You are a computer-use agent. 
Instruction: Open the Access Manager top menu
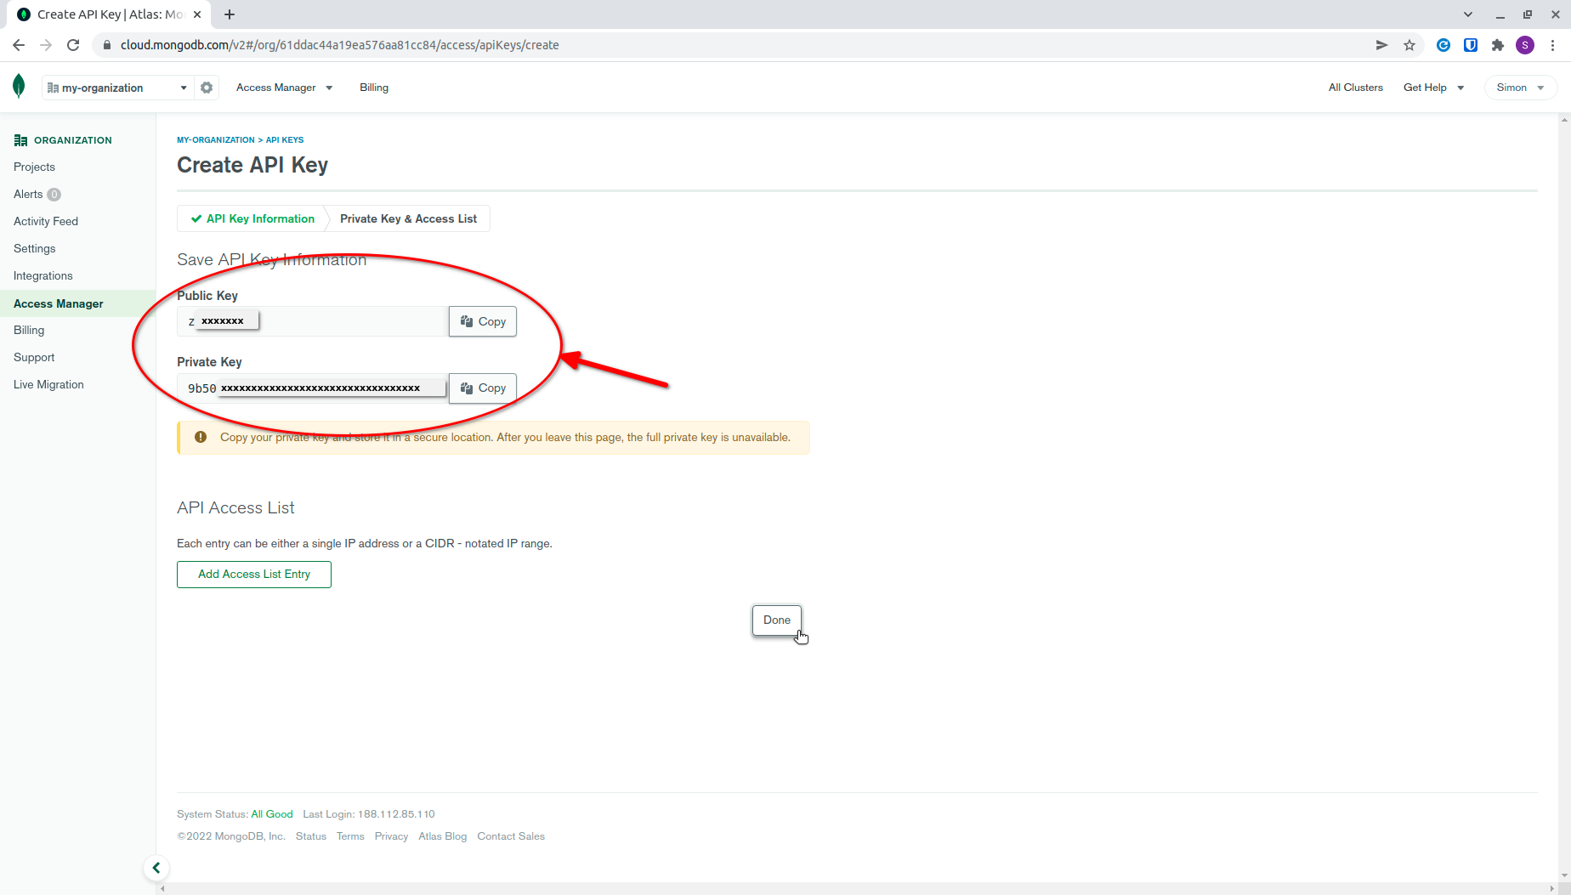(x=284, y=88)
